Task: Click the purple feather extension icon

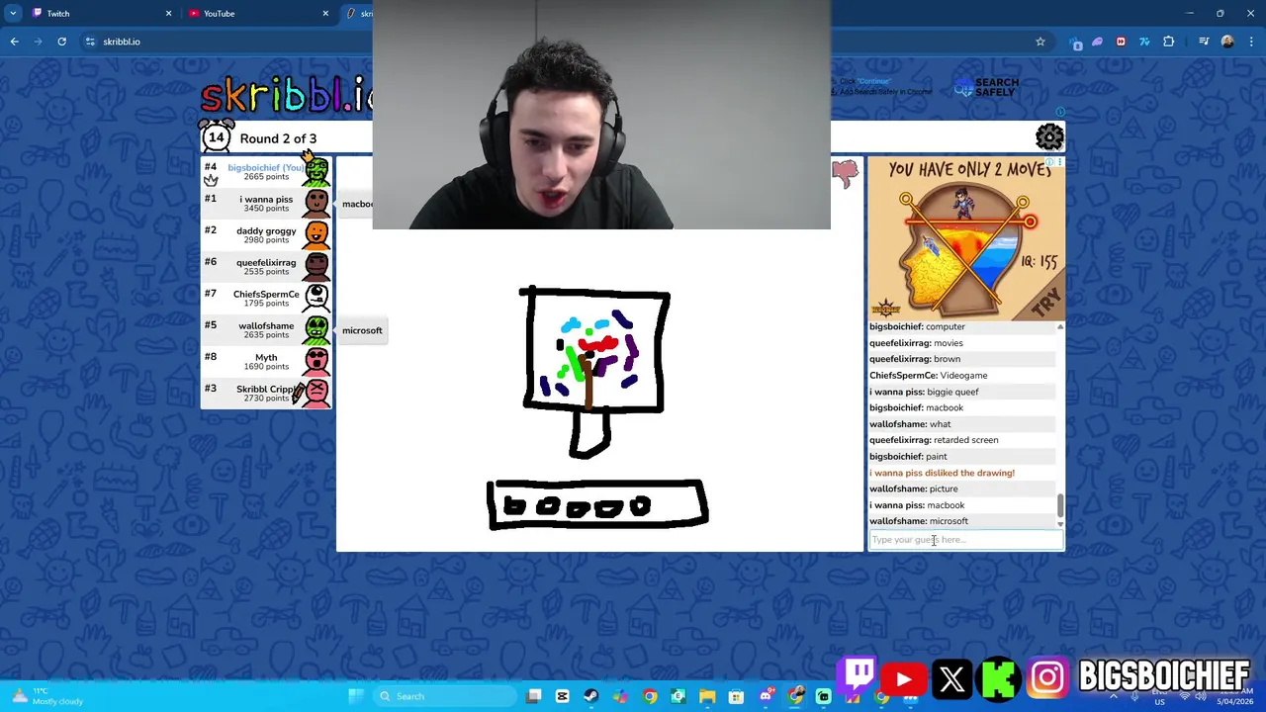Action: point(1097,42)
